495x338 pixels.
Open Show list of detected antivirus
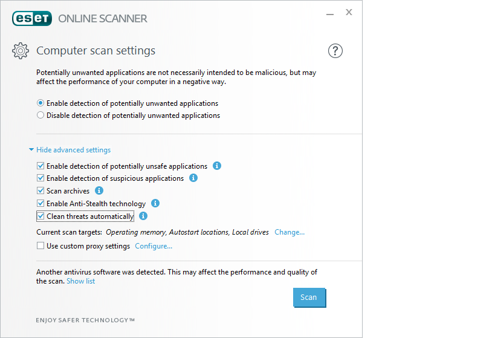(x=80, y=281)
